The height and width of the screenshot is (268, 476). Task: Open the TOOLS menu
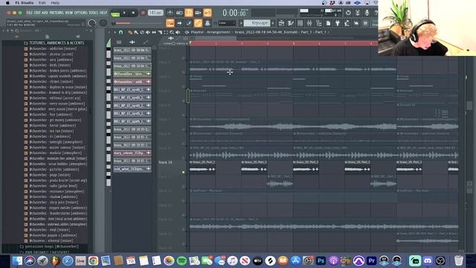click(x=94, y=13)
